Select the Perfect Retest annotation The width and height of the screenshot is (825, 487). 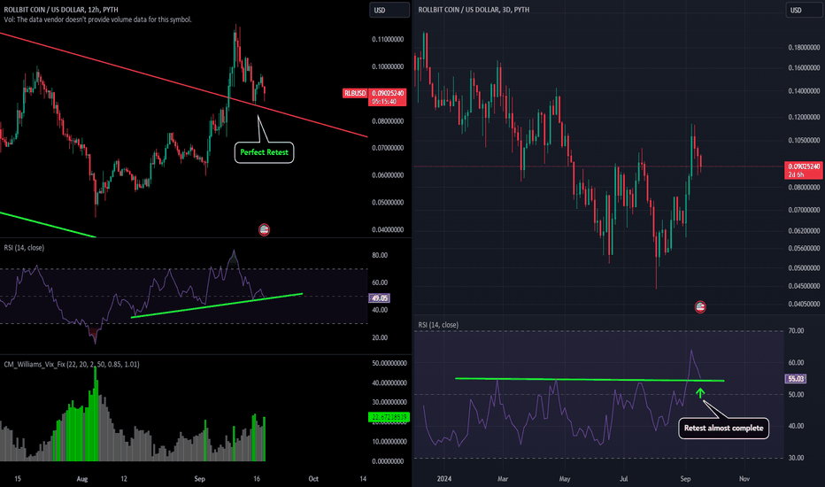coord(264,152)
